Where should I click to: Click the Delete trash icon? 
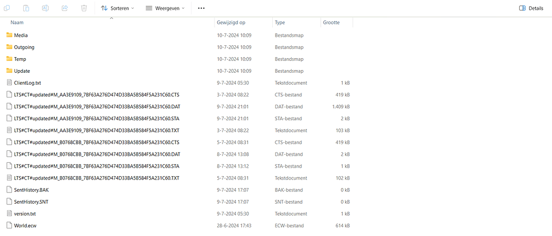[84, 8]
